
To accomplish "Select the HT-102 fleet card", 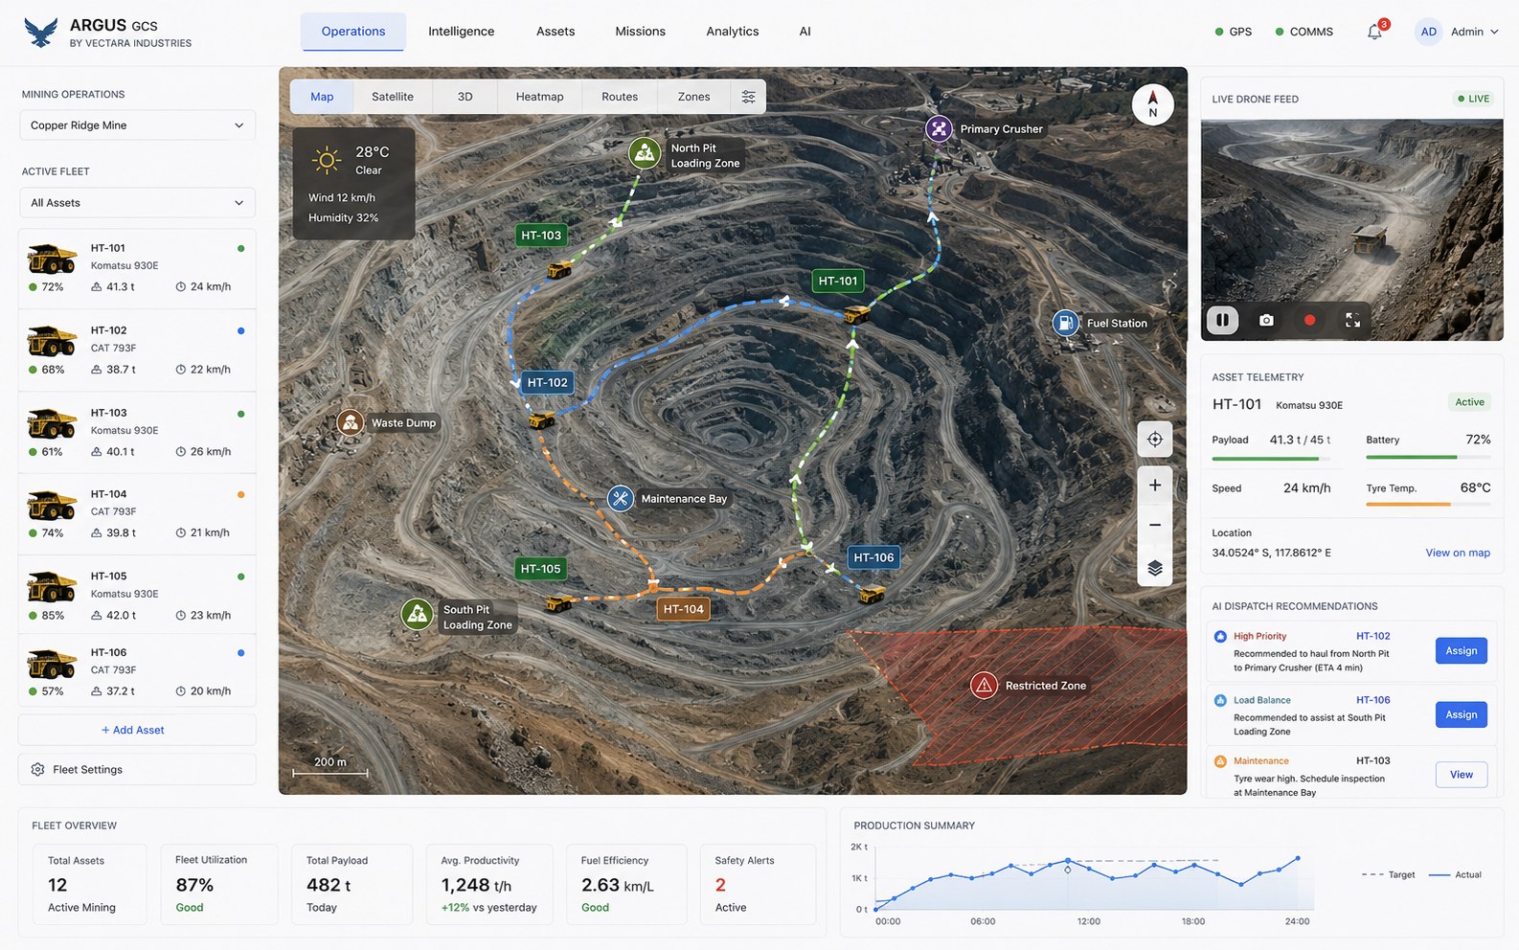I will click(x=137, y=351).
